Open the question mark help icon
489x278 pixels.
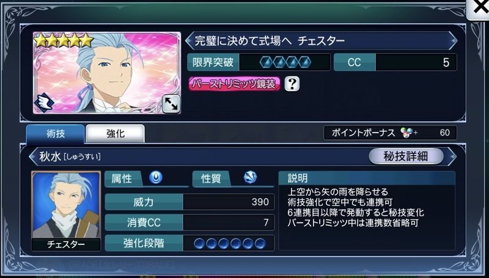click(292, 84)
